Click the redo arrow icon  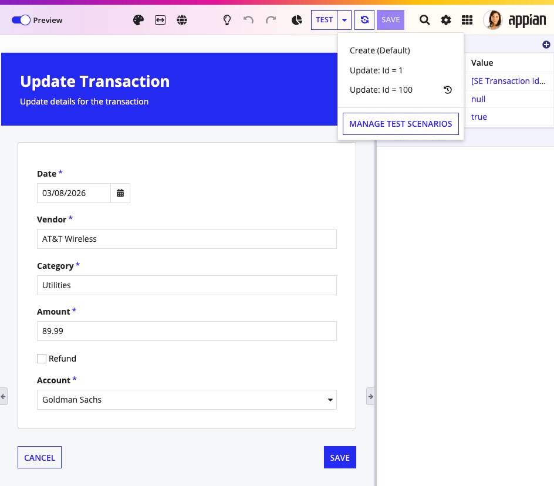[271, 20]
